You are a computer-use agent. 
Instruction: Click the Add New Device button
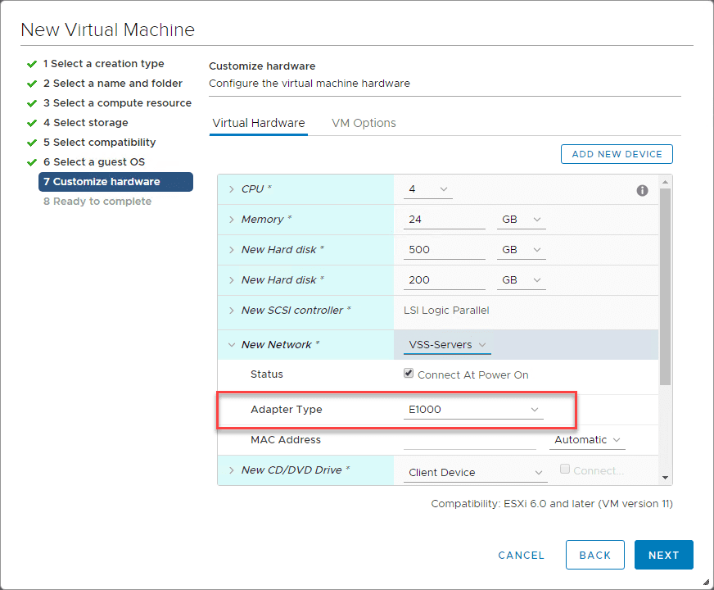pyautogui.click(x=617, y=154)
